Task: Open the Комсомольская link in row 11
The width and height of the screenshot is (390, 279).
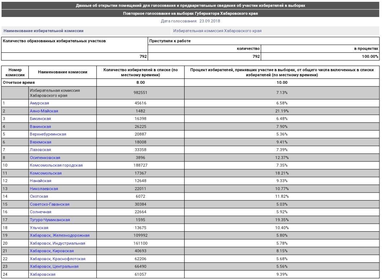Action: (46, 173)
